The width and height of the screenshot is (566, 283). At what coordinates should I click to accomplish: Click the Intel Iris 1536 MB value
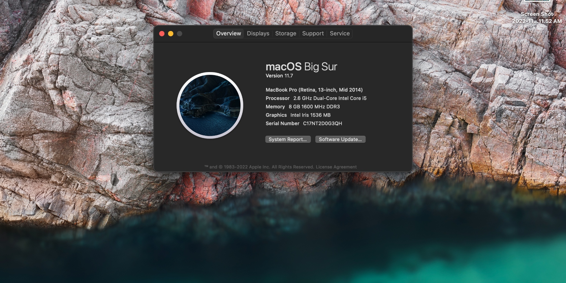[x=310, y=115]
